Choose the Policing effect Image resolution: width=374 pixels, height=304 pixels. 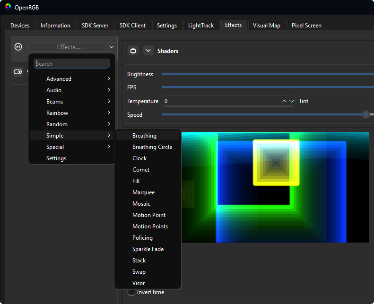(148, 238)
